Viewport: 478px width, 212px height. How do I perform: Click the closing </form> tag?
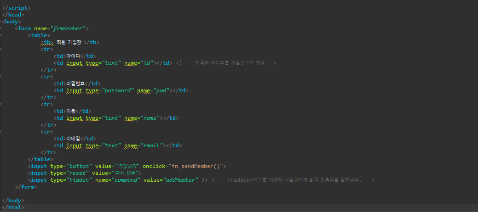click(26, 187)
